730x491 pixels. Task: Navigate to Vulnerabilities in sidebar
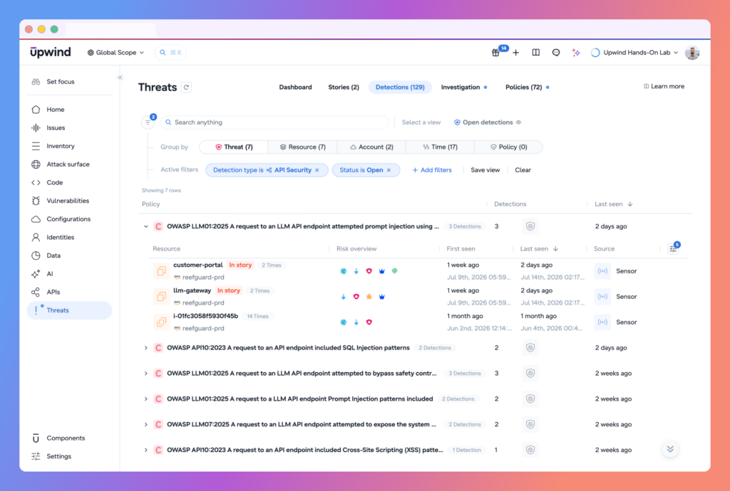[69, 201]
